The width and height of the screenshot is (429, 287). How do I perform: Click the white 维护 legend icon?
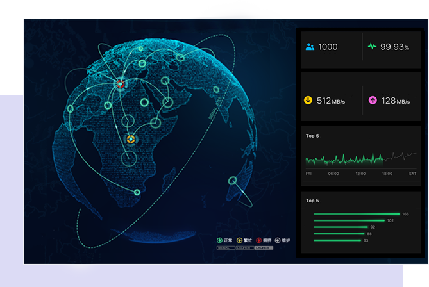(278, 240)
